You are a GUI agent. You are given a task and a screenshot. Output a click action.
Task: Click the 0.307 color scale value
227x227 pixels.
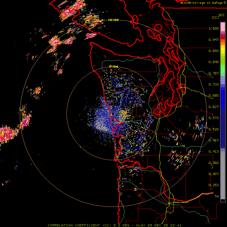(x=214, y=174)
